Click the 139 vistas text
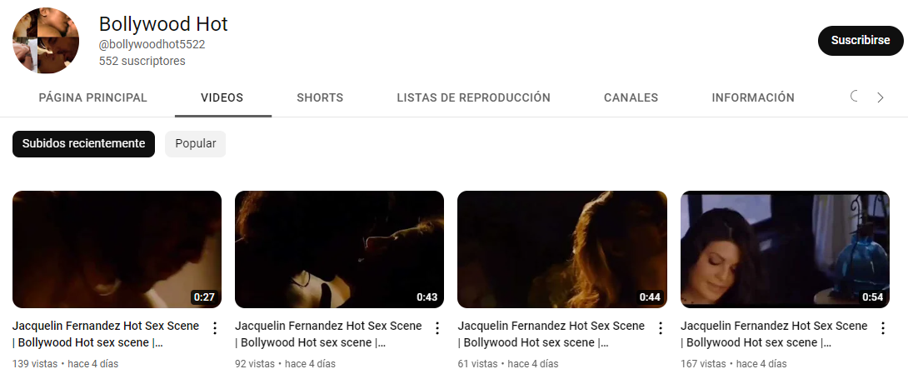 tap(35, 364)
